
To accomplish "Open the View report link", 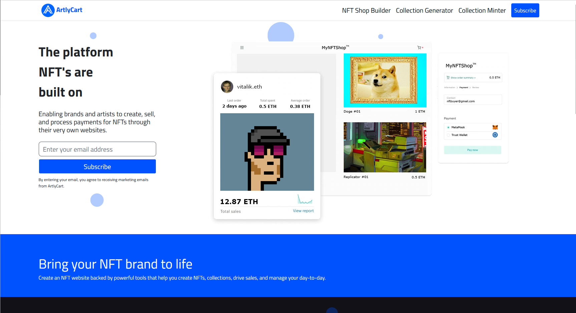I will click(303, 210).
